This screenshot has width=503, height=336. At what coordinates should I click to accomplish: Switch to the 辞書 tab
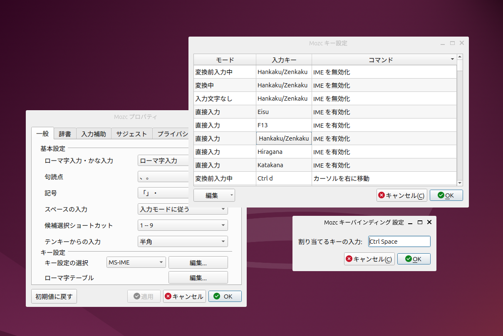coord(65,133)
